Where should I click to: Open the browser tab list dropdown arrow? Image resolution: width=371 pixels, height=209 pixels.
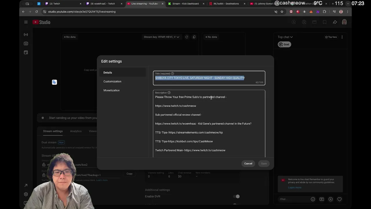click(x=348, y=4)
